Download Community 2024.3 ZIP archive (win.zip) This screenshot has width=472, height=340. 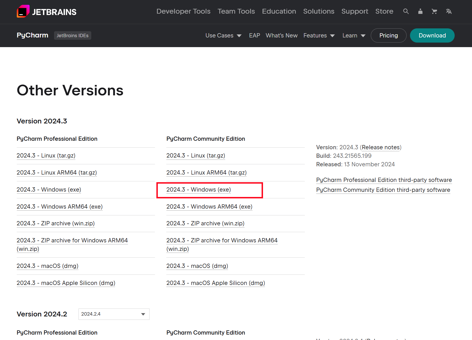coord(205,223)
